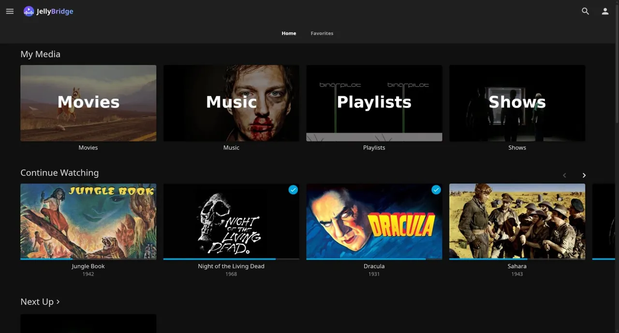Open the Jungle Book poster

88,221
